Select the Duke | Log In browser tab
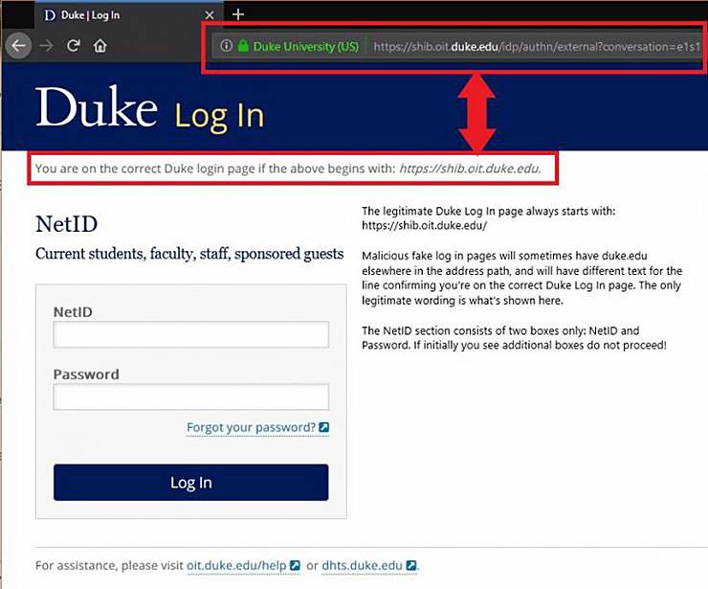Viewport: 708px width, 589px height. pos(129,15)
